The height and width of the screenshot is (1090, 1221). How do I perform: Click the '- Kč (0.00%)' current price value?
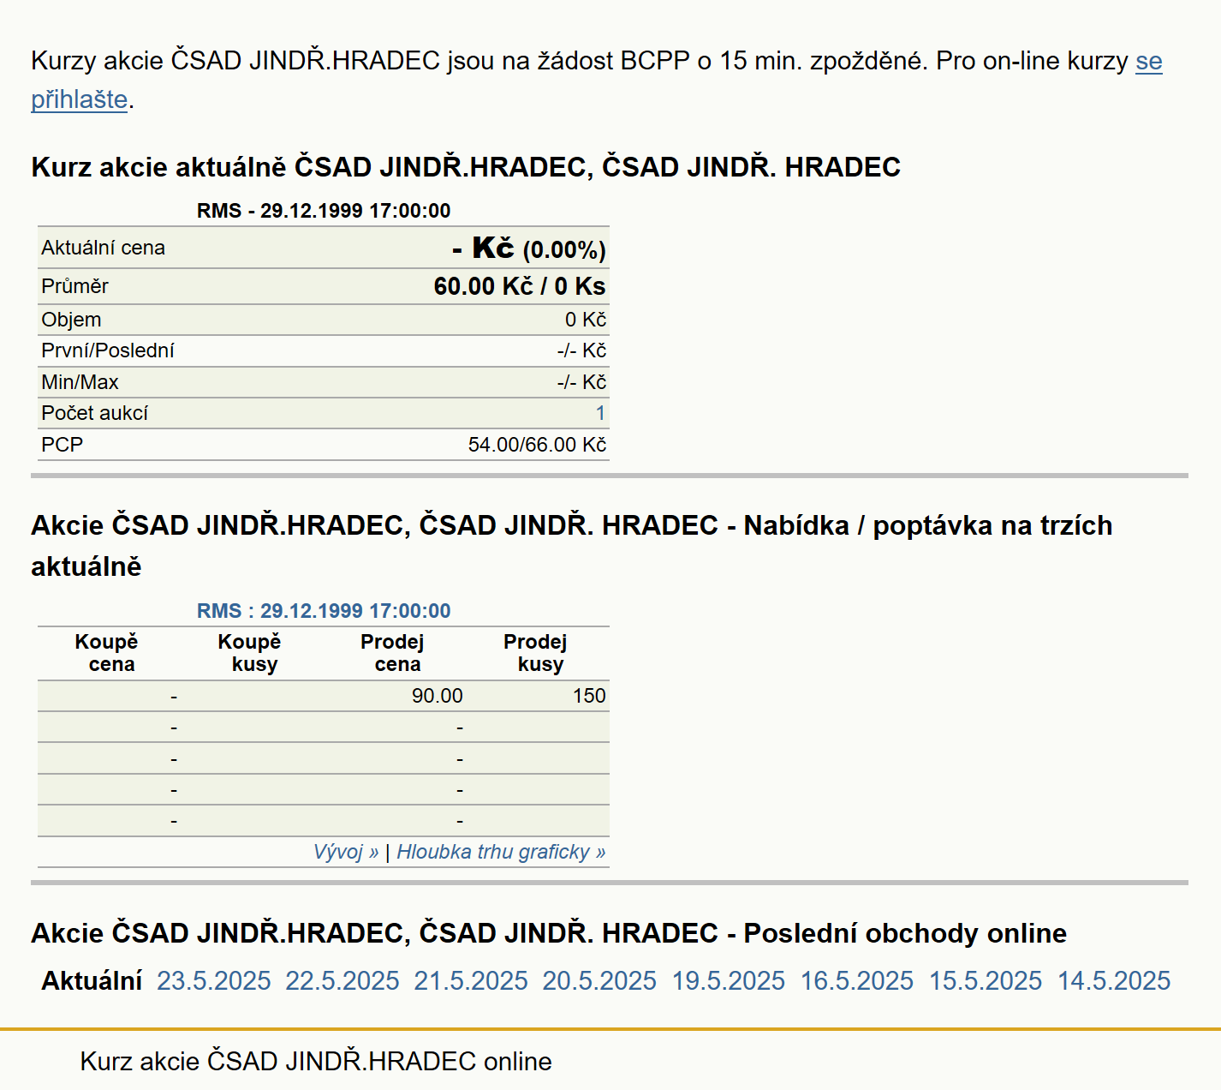[529, 249]
